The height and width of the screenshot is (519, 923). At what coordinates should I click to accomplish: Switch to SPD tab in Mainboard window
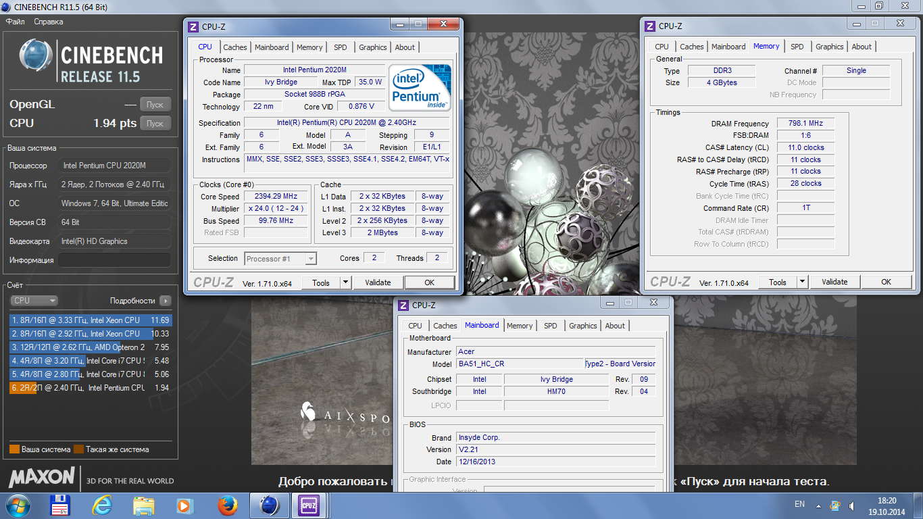551,326
